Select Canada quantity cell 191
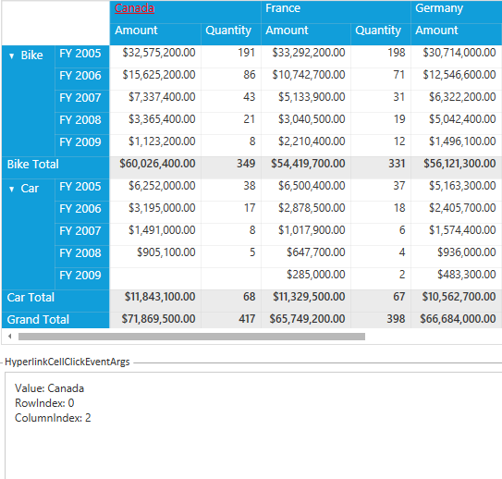This screenshot has height=479, width=502. click(231, 56)
